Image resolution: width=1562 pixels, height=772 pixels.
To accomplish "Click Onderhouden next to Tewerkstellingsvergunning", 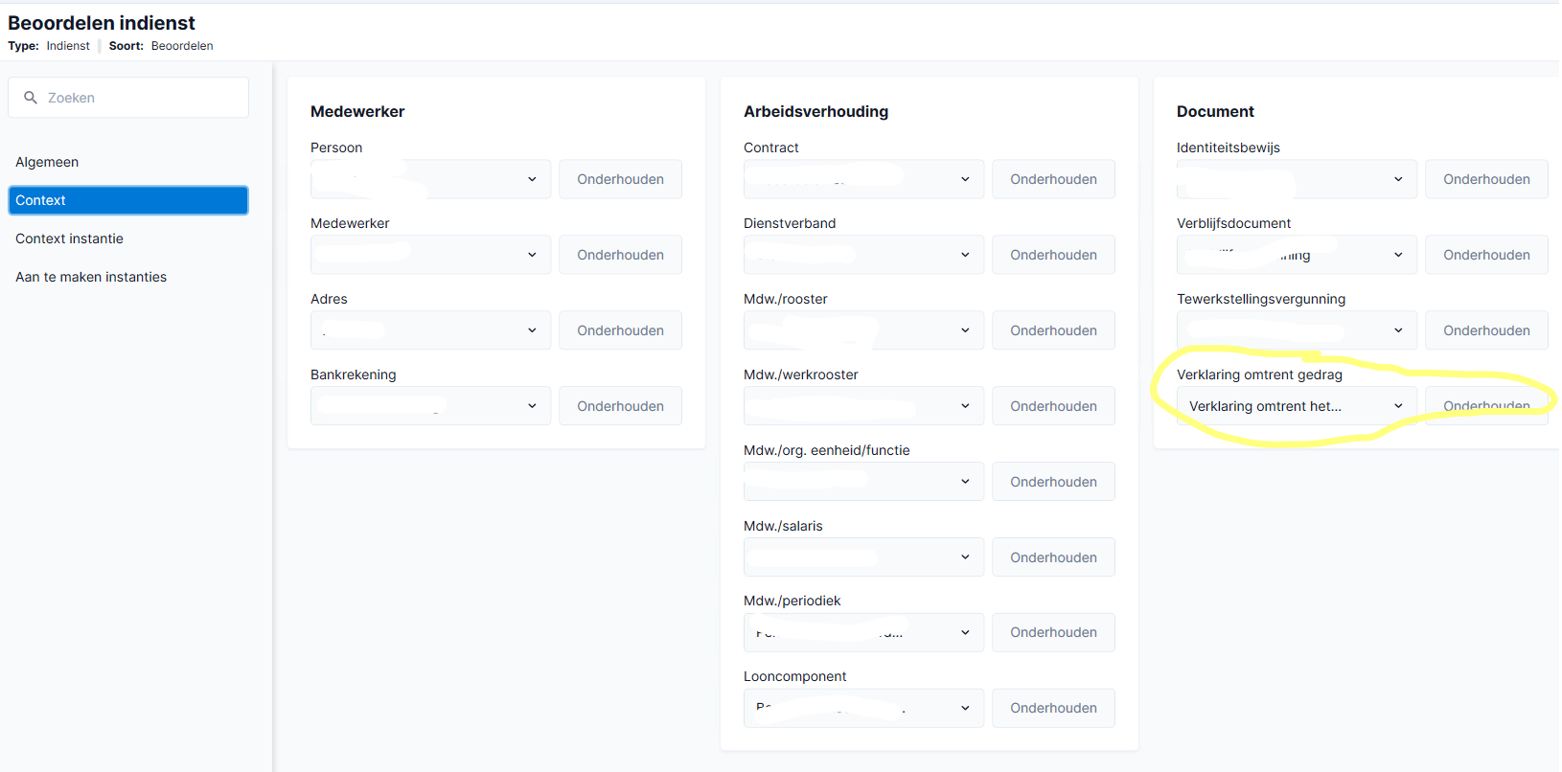I will point(1486,330).
